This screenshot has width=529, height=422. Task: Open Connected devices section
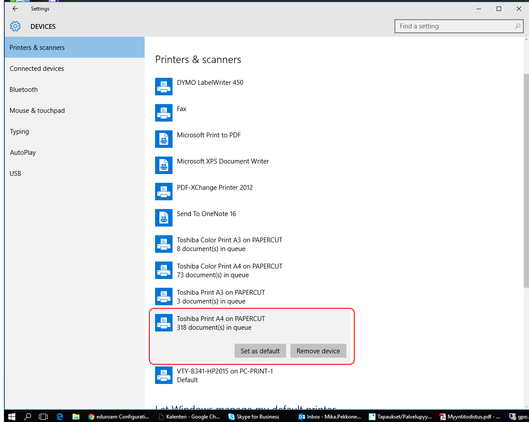[75, 68]
